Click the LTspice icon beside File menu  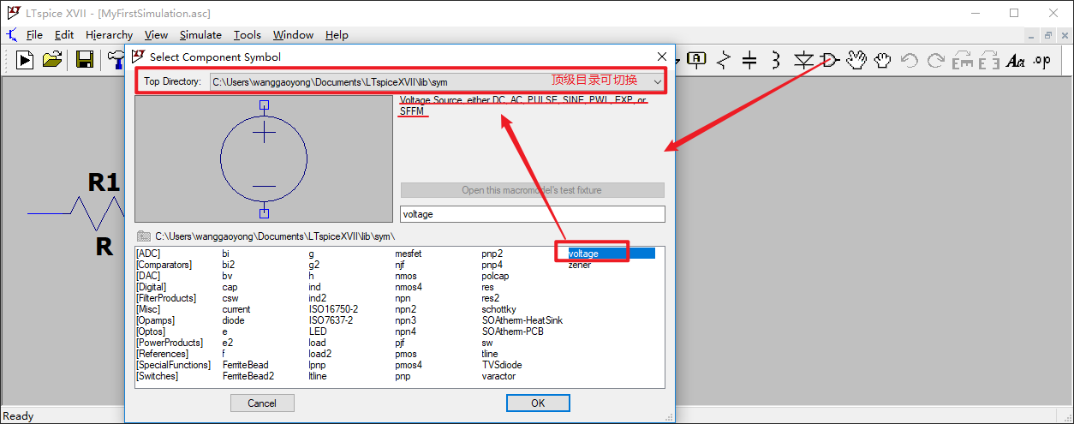(x=11, y=35)
